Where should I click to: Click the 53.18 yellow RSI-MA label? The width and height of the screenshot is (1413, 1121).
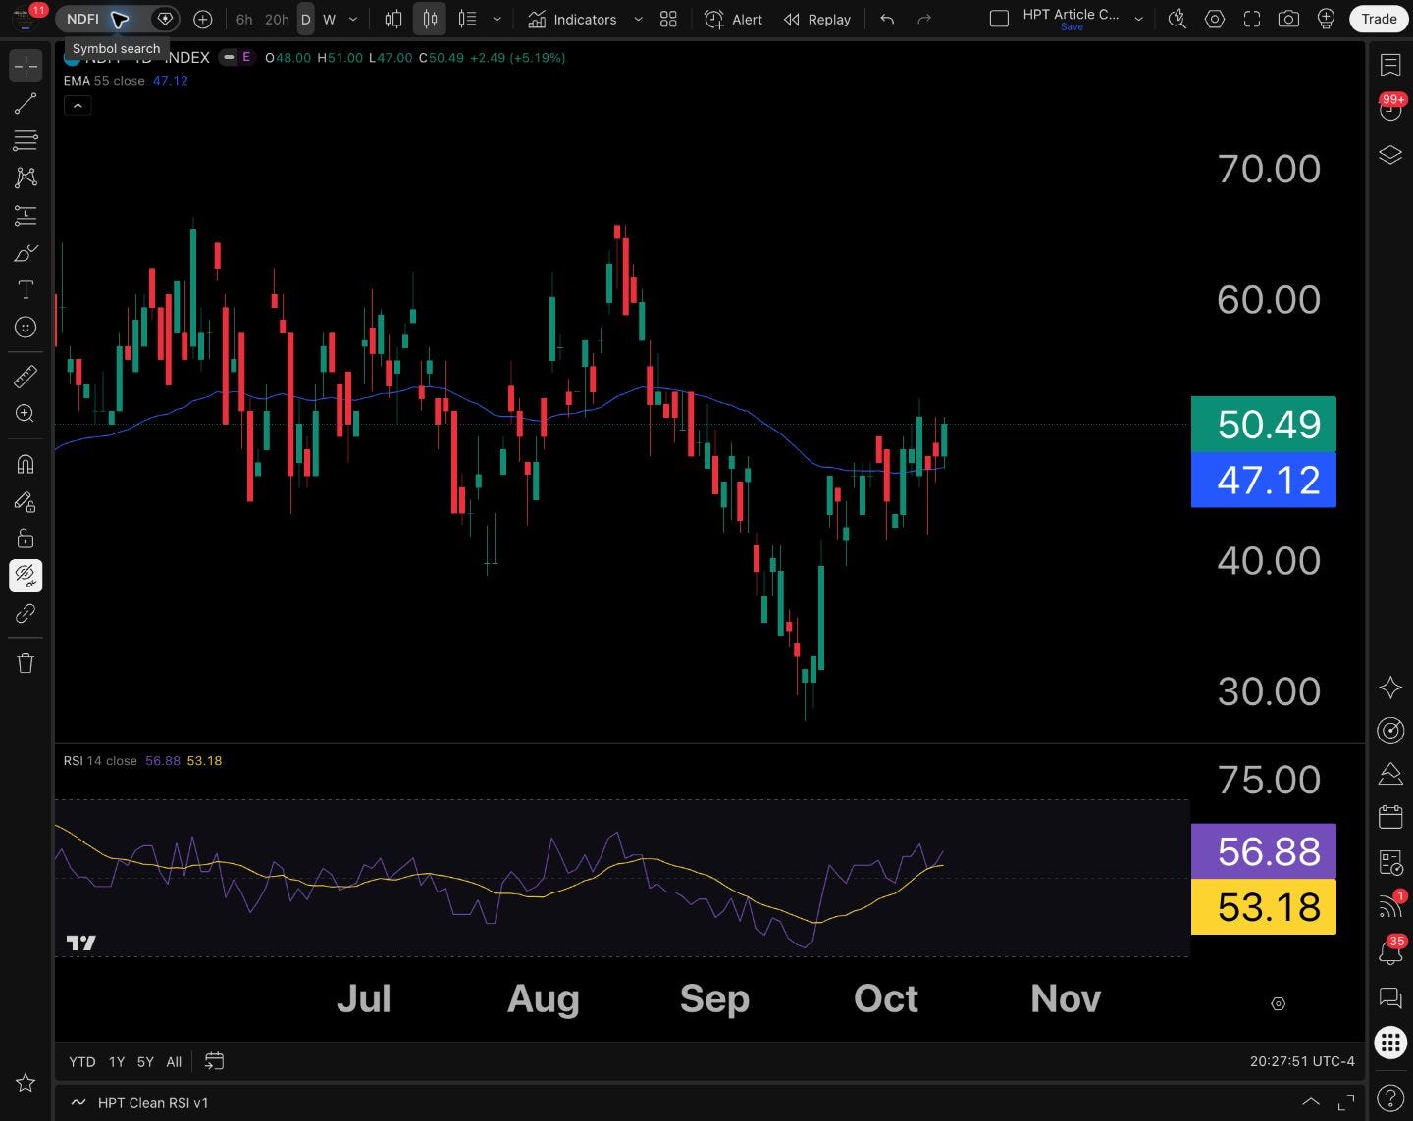pos(1264,906)
